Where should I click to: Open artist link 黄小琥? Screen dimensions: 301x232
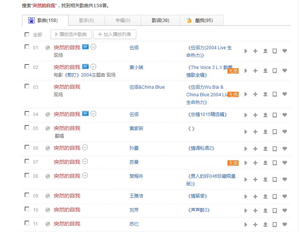point(136,67)
